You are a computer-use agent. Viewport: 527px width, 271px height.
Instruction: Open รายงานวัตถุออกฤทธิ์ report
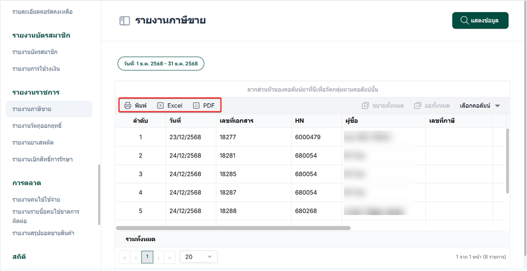pos(37,125)
